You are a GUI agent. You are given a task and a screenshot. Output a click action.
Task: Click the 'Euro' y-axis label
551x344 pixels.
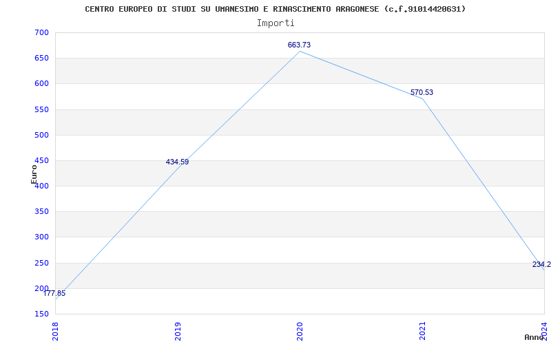(34, 174)
